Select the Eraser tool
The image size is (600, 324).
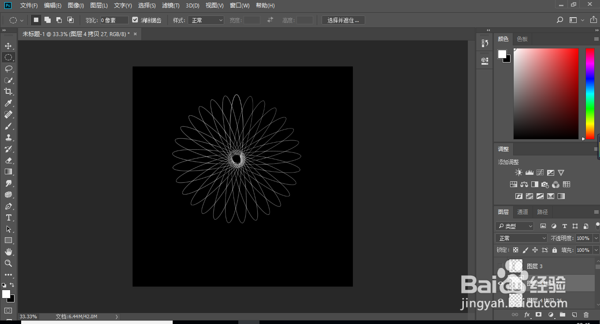tap(8, 160)
